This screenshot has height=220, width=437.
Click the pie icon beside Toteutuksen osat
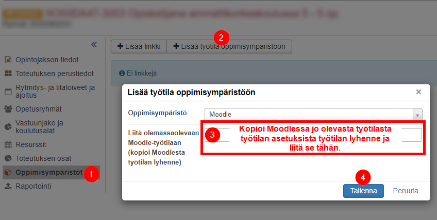(x=8, y=158)
